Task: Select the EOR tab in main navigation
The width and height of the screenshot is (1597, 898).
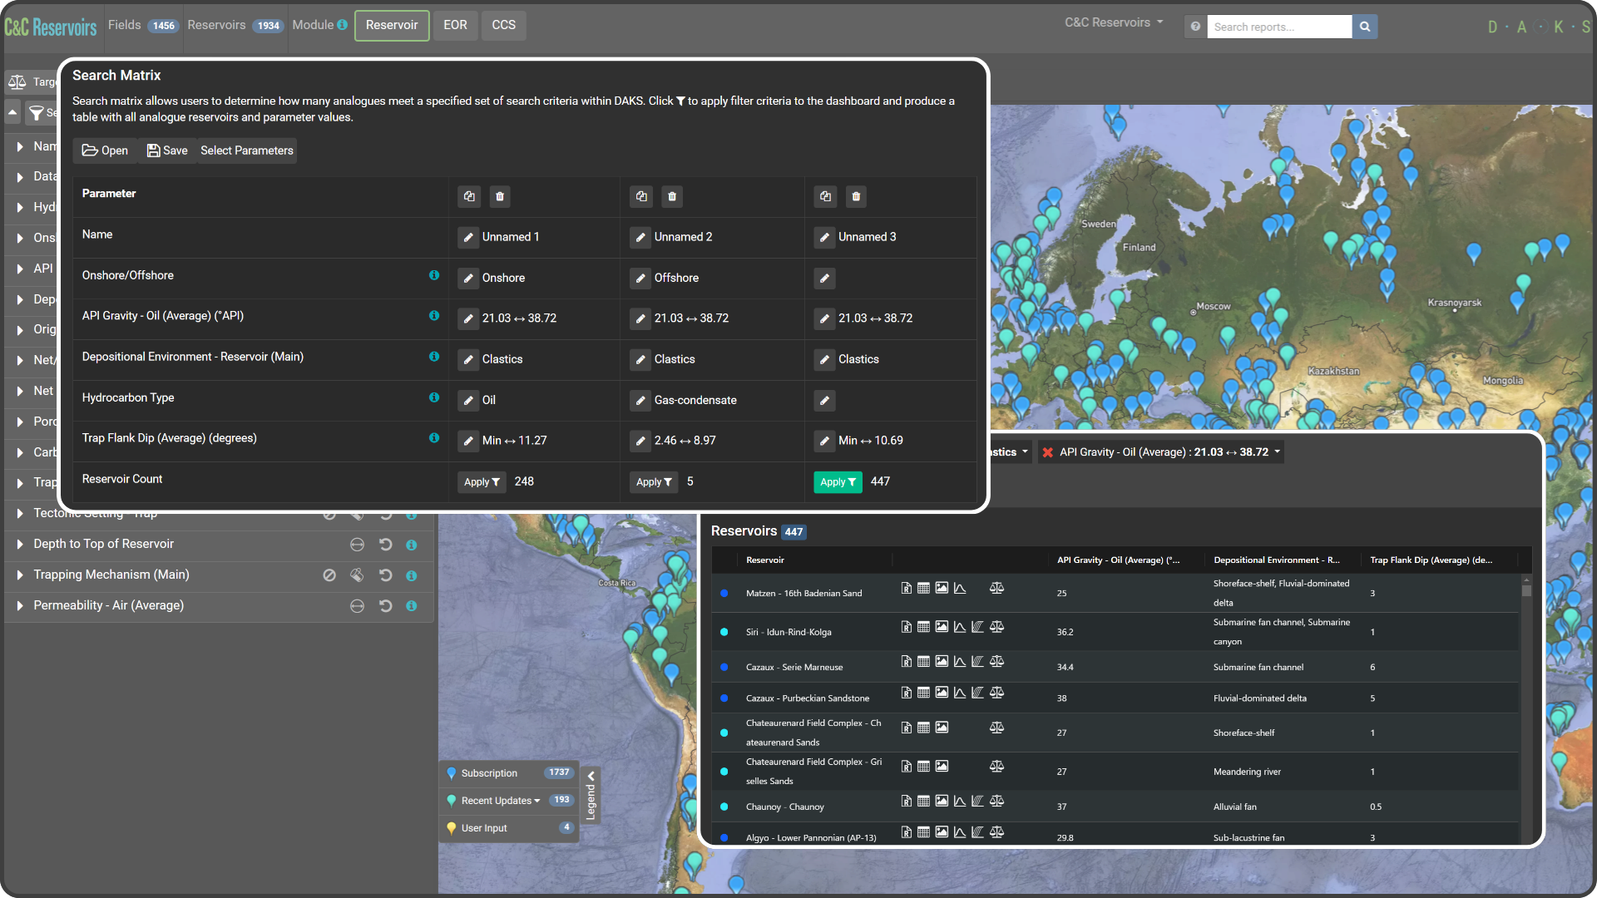Action: 454,24
